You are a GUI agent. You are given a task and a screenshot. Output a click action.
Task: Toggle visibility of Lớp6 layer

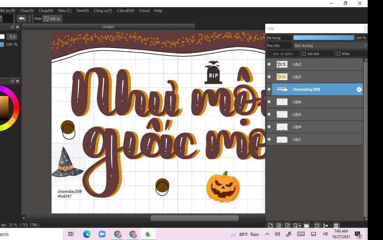tap(269, 102)
